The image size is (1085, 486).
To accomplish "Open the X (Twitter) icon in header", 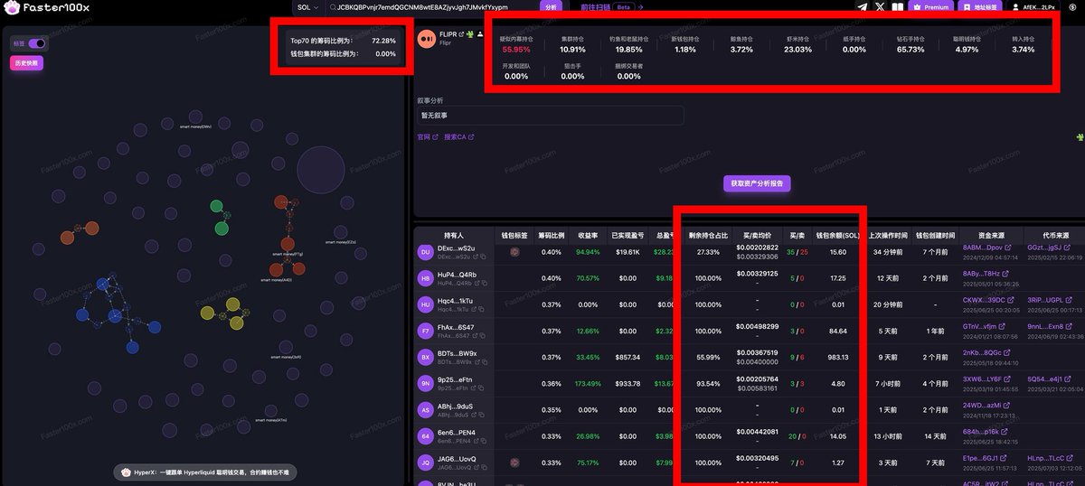I will tap(880, 6).
